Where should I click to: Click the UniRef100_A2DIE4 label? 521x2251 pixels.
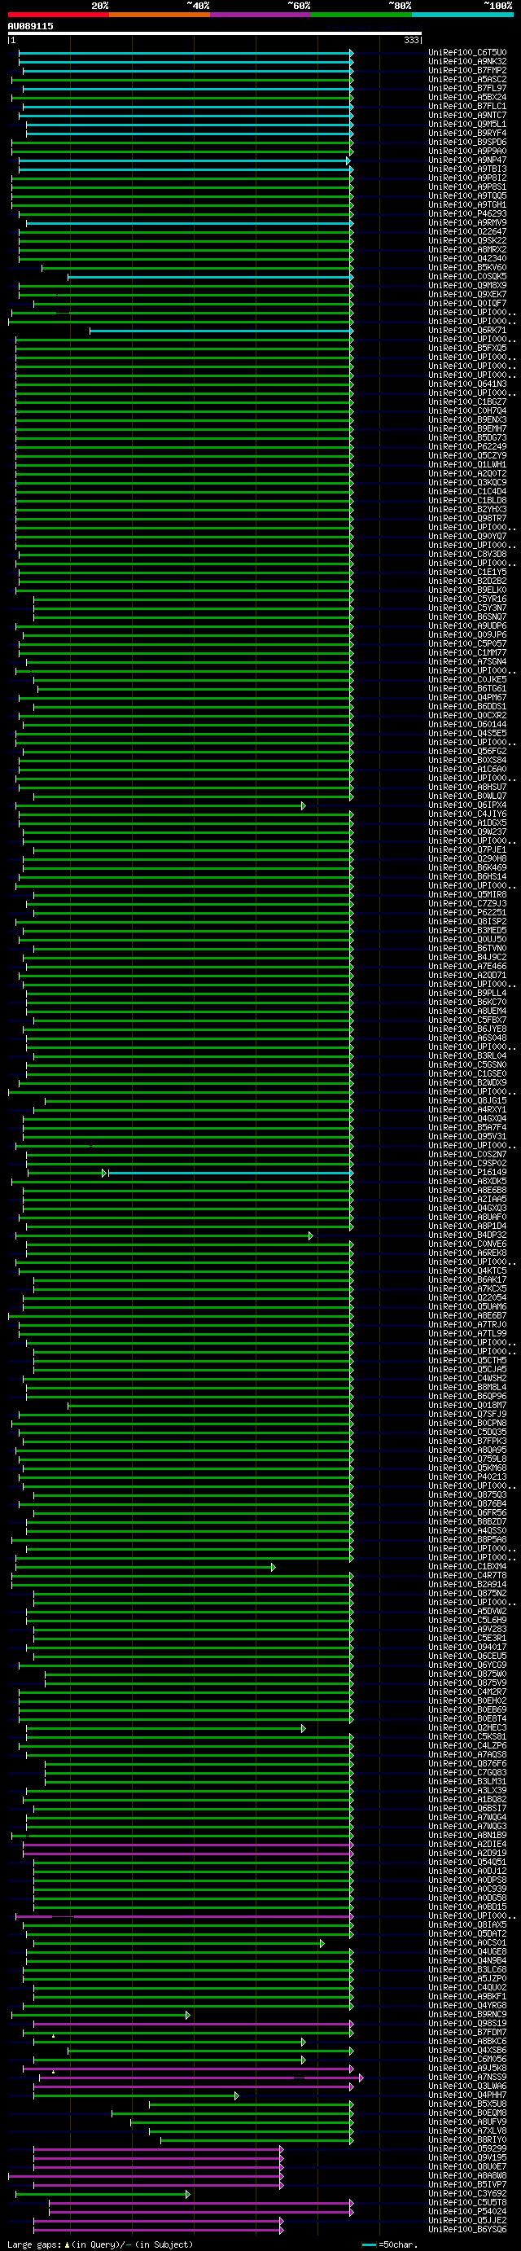click(x=466, y=1845)
